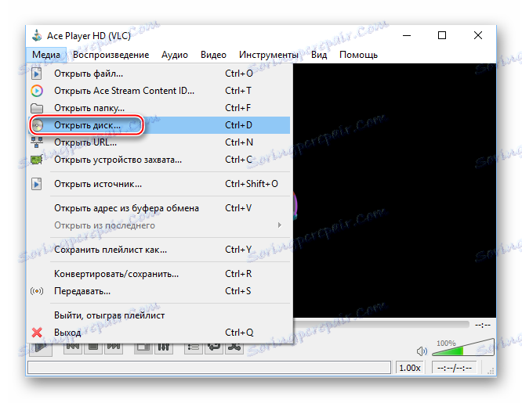This screenshot has height=403, width=522.
Task: Click the Ace Player cone title icon
Action: 37,35
